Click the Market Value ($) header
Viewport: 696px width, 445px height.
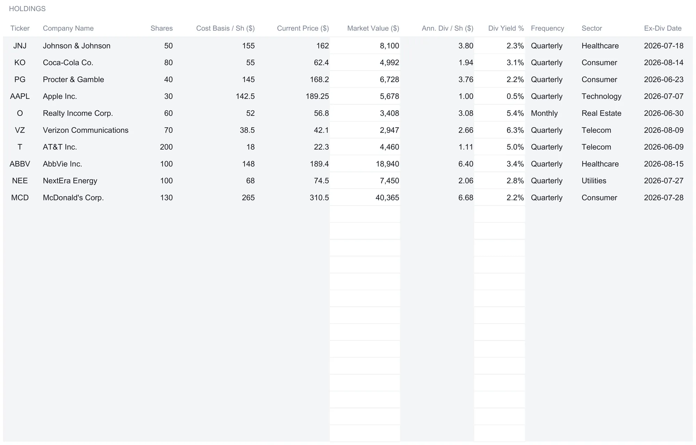373,28
